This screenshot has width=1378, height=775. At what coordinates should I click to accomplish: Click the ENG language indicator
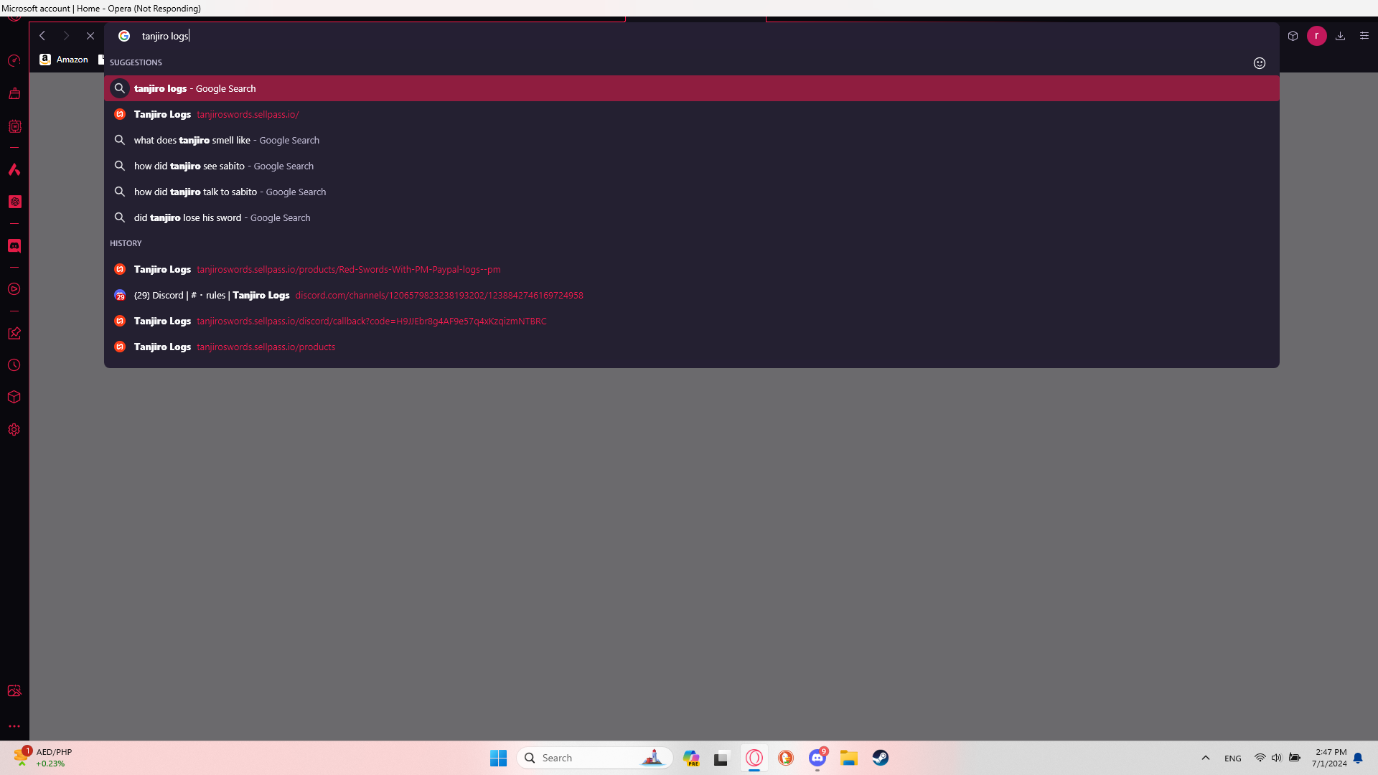click(1233, 758)
